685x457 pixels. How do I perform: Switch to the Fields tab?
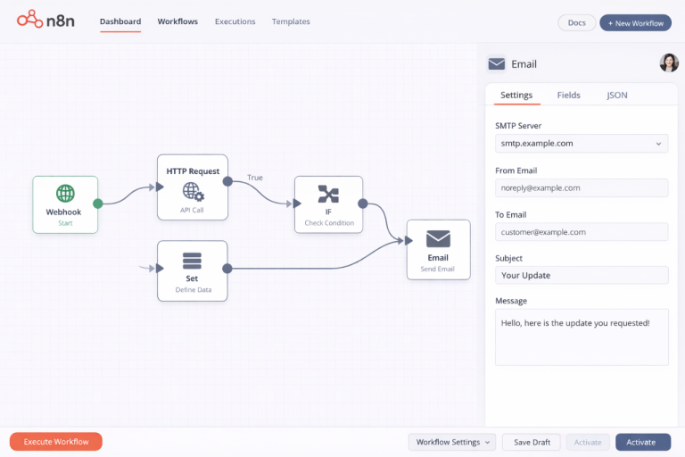click(x=568, y=95)
